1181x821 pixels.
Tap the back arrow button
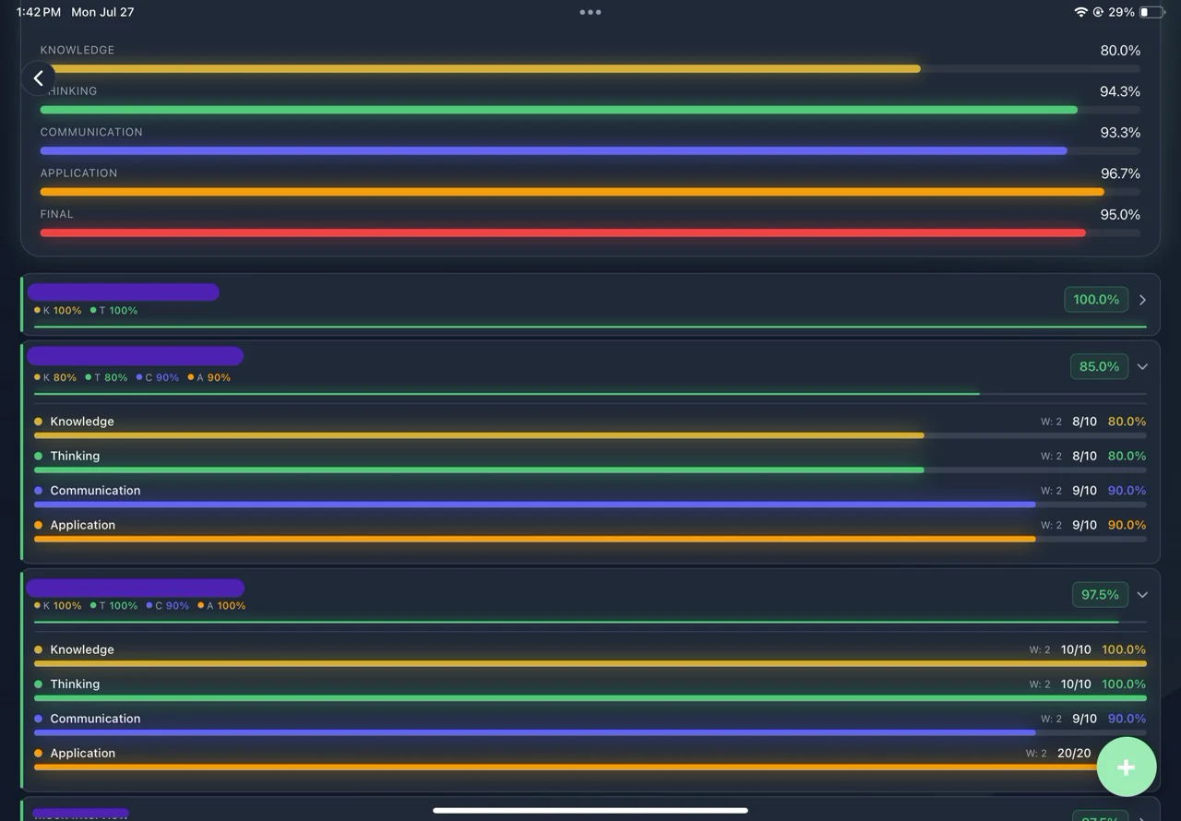pyautogui.click(x=38, y=78)
